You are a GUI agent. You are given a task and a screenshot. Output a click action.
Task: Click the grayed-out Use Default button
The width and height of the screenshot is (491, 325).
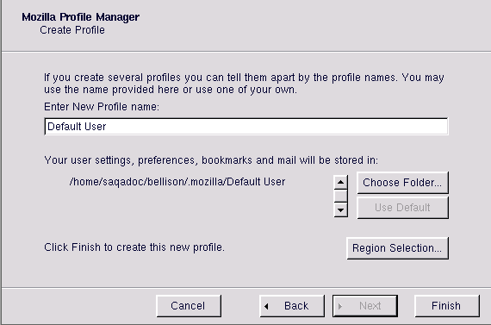[402, 208]
